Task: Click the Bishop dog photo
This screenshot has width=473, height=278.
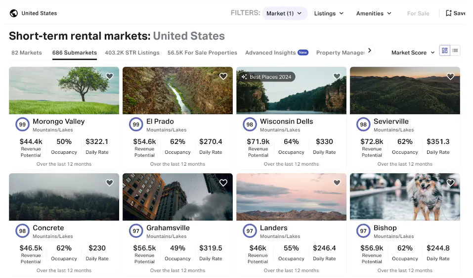Action: 405,197
